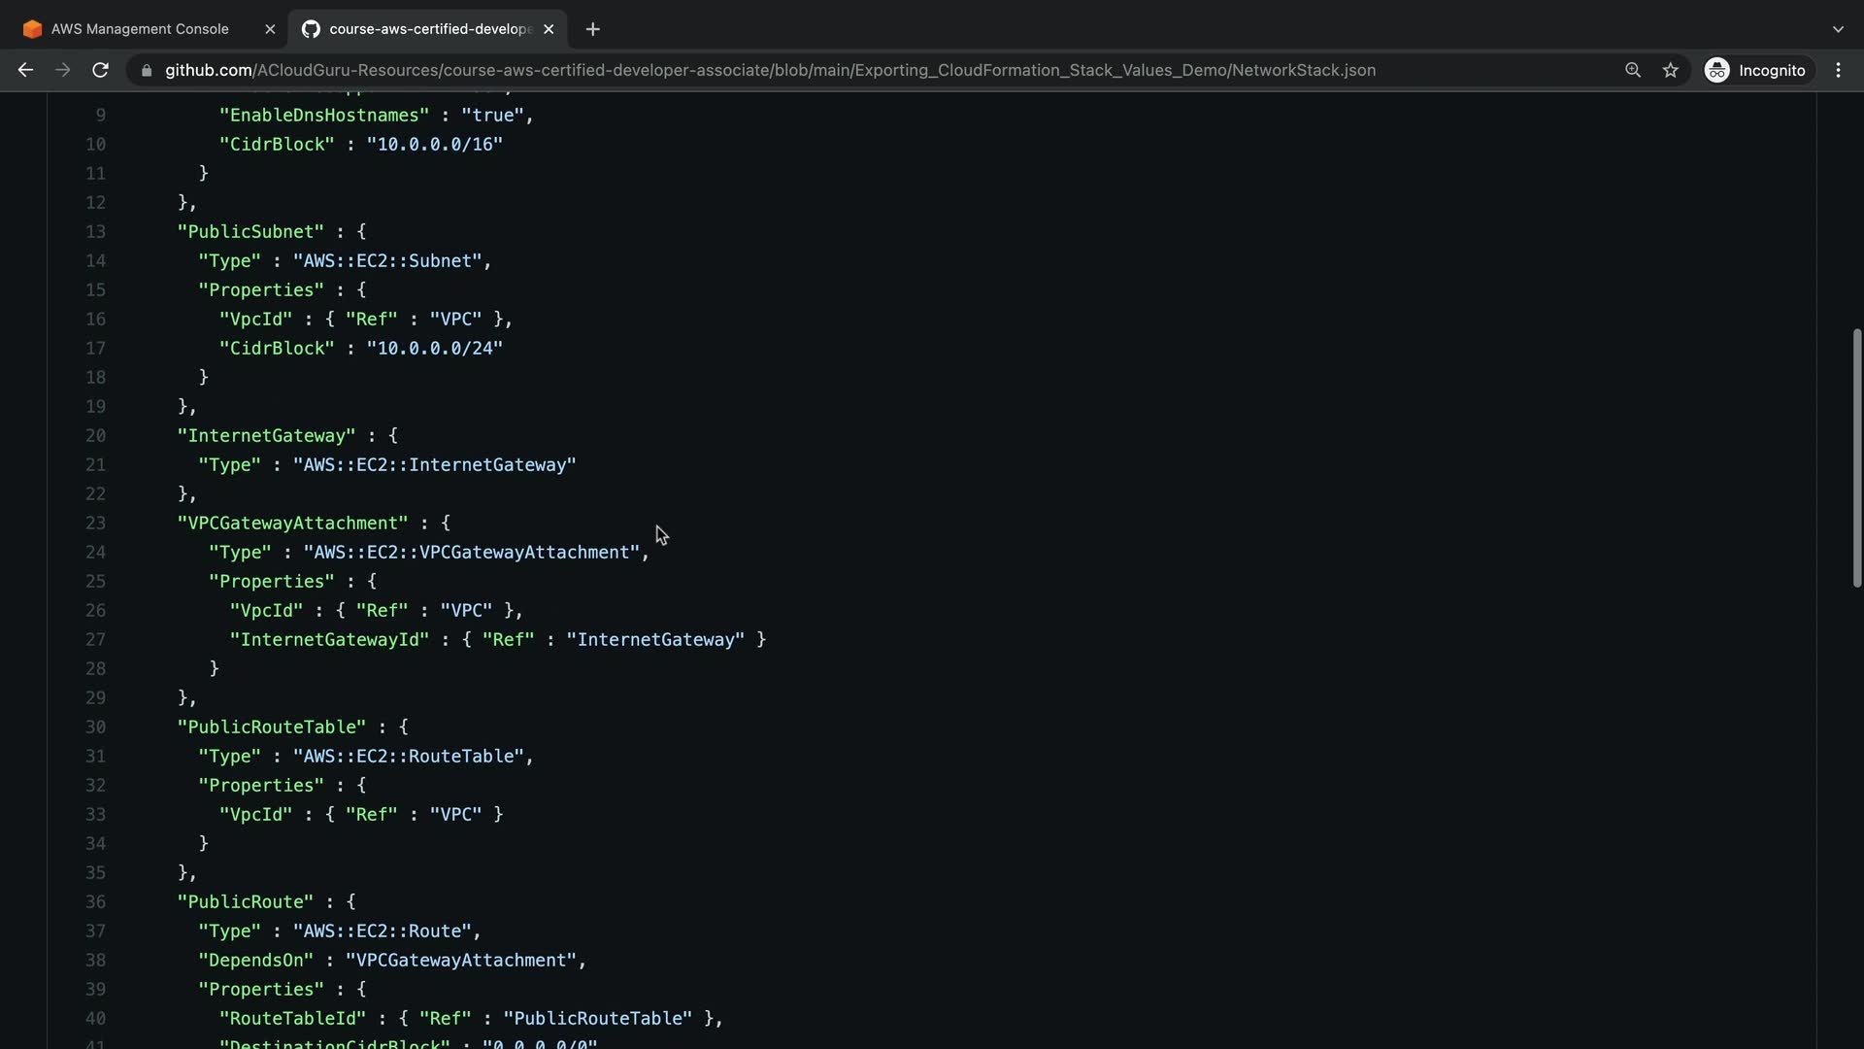The width and height of the screenshot is (1864, 1049).
Task: Reload the GitHub page
Action: tap(100, 70)
